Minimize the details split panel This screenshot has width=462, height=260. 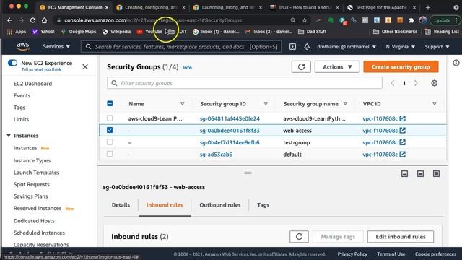404,173
